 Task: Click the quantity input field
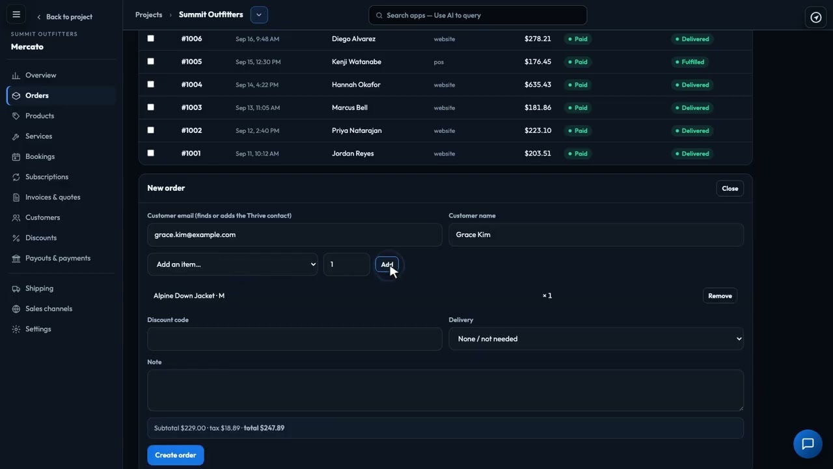[x=346, y=264]
